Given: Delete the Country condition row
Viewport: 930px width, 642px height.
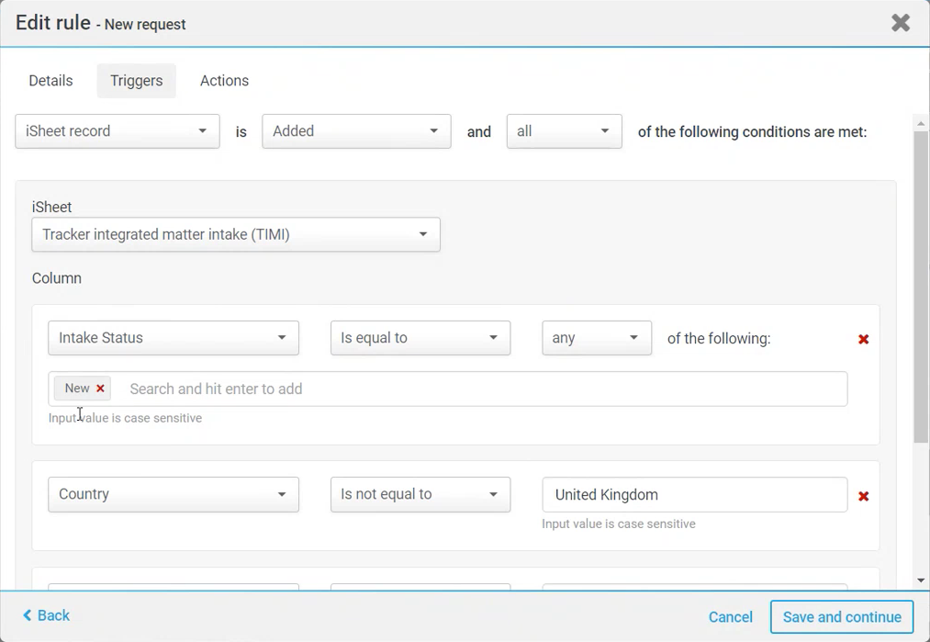Looking at the screenshot, I should 863,496.
